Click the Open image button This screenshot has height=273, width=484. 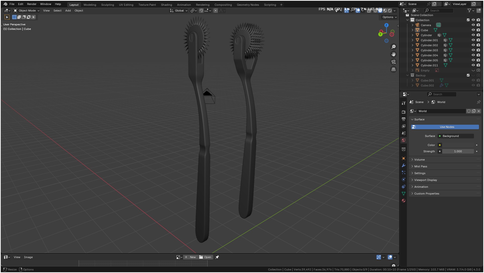pyautogui.click(x=205, y=257)
